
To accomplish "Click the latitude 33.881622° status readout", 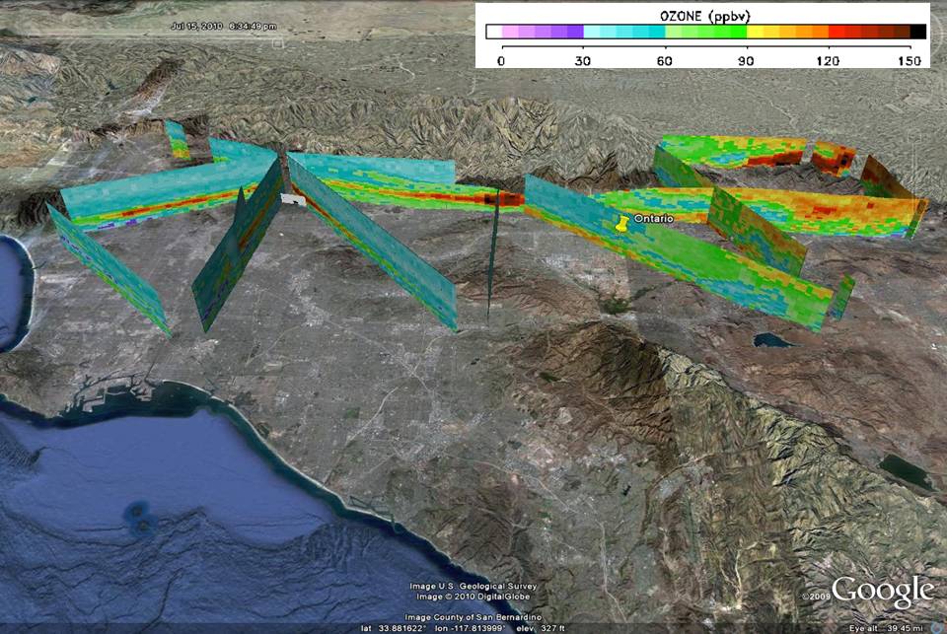I will [x=394, y=628].
